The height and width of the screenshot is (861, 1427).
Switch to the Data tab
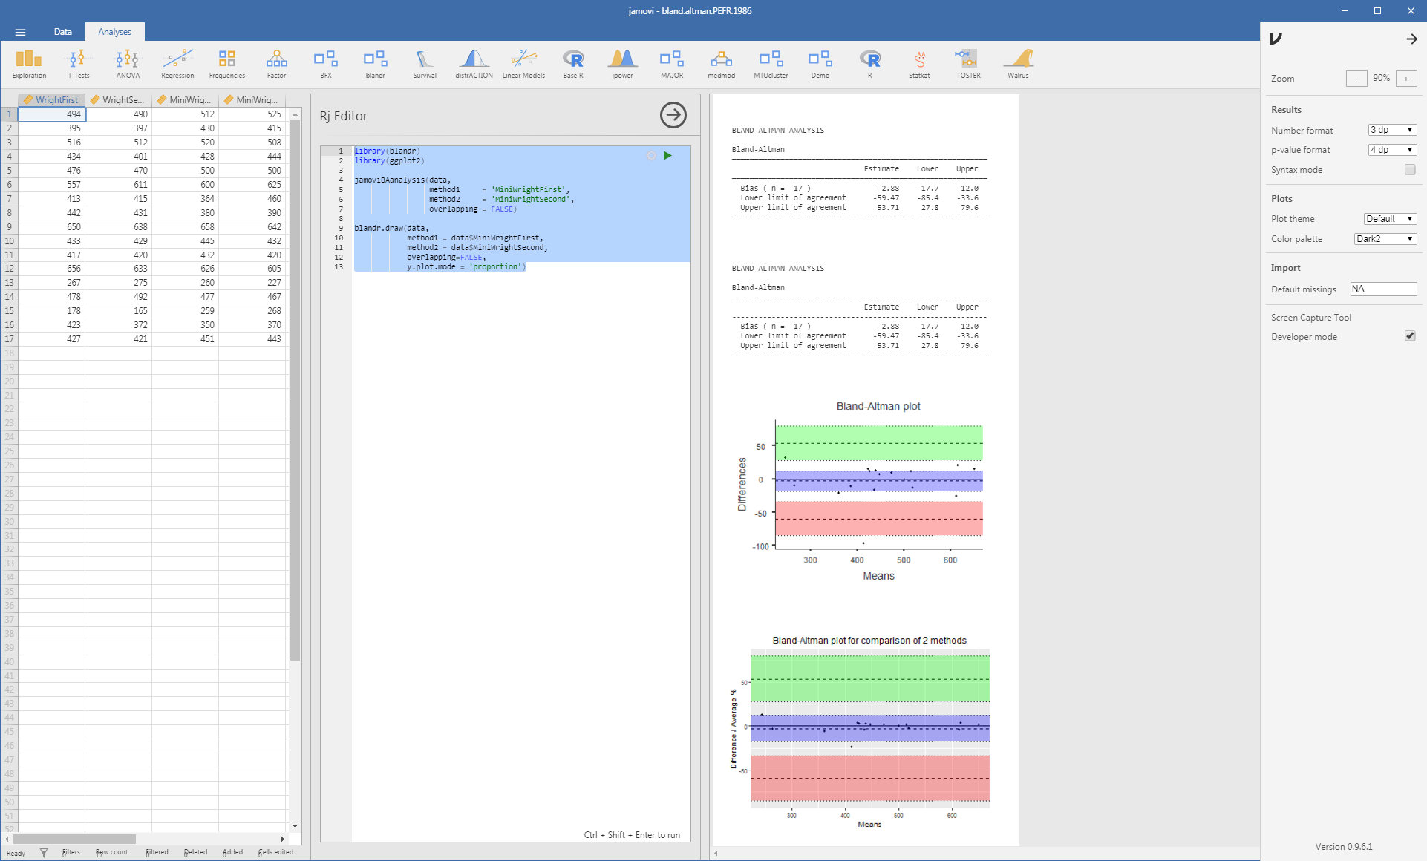pos(63,32)
